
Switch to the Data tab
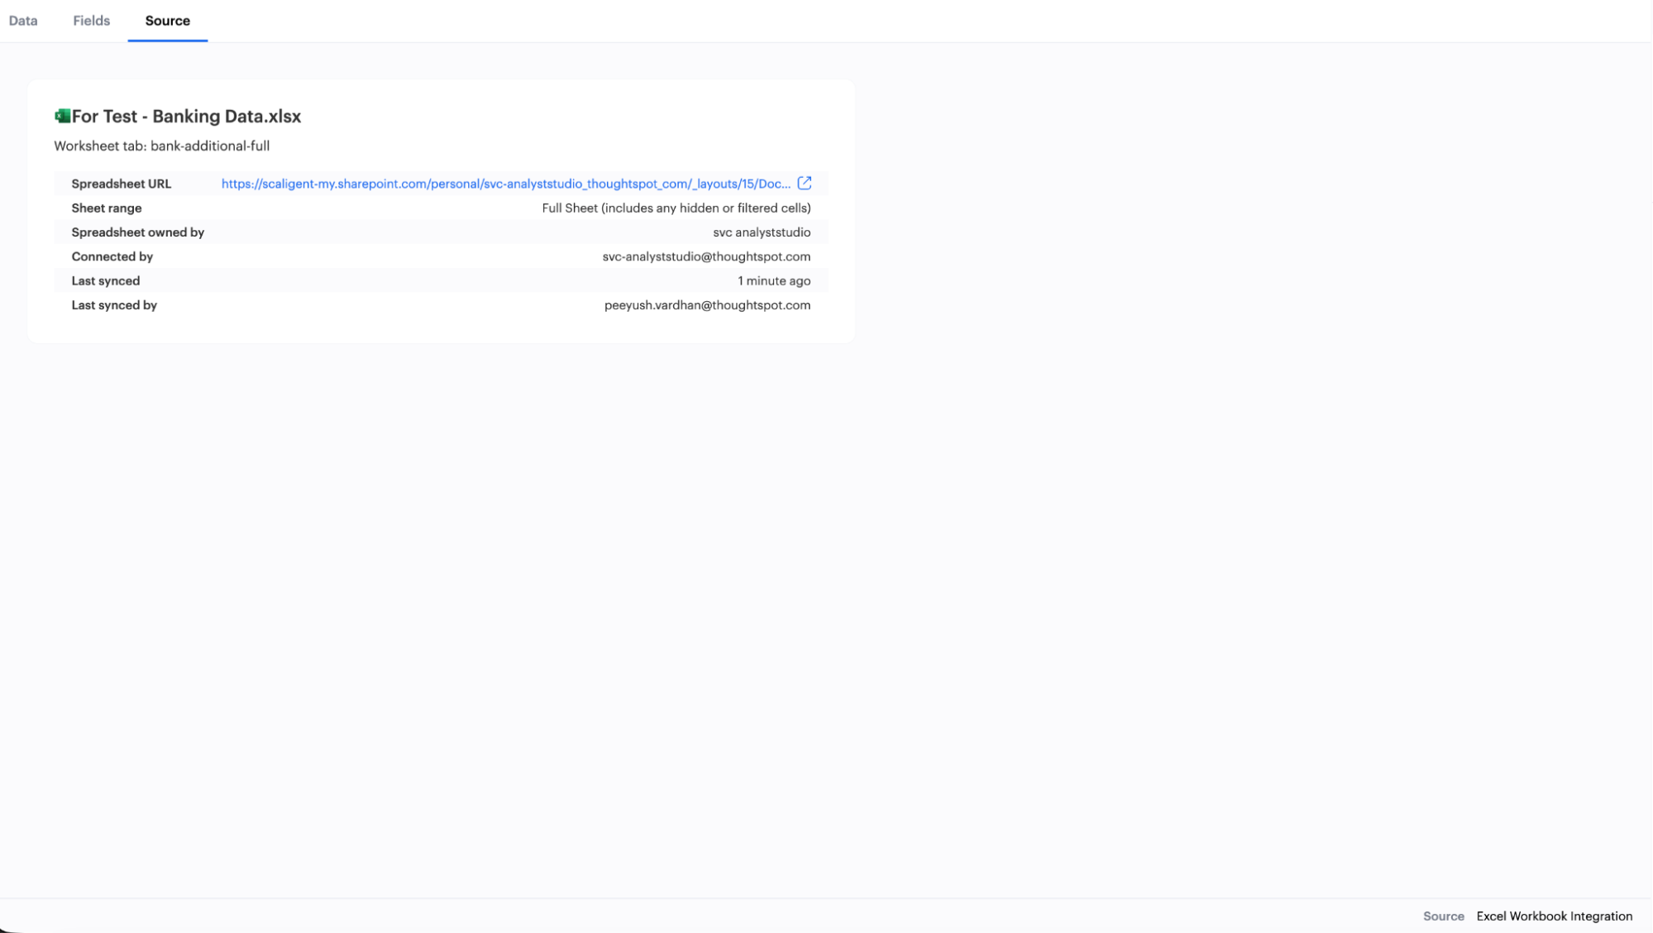tap(23, 21)
